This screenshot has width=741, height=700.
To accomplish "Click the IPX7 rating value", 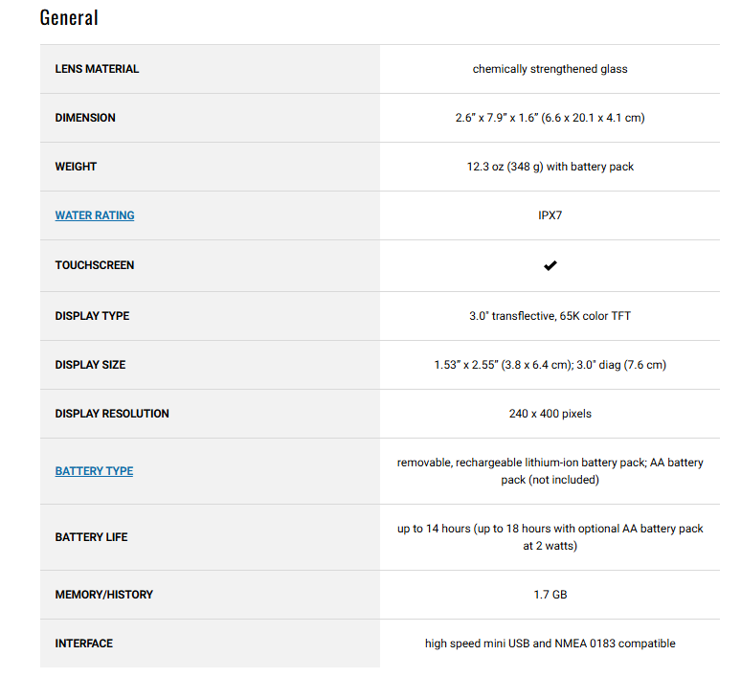I will coord(550,215).
